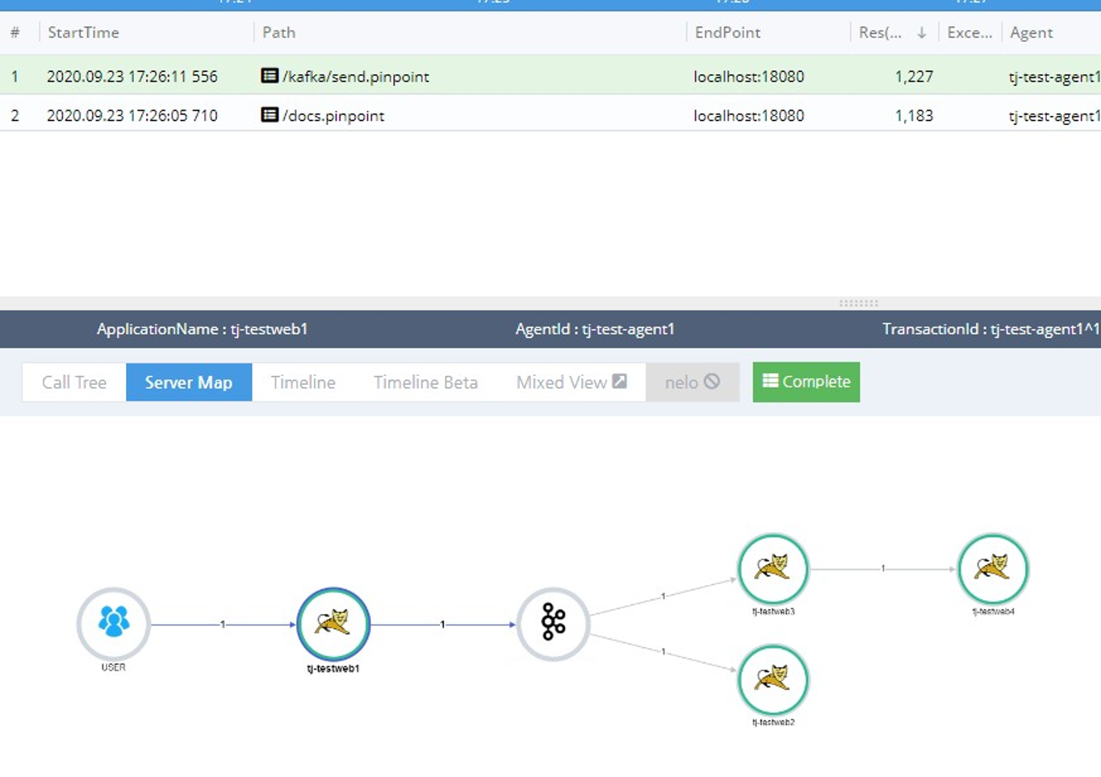Screen dimensions: 1101x777
Task: Sort by the Exce... column header
Action: (969, 32)
